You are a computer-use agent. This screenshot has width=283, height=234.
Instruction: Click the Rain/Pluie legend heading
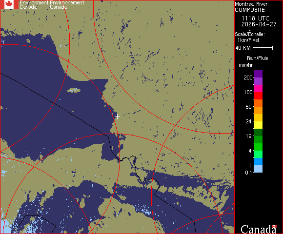click(257, 58)
